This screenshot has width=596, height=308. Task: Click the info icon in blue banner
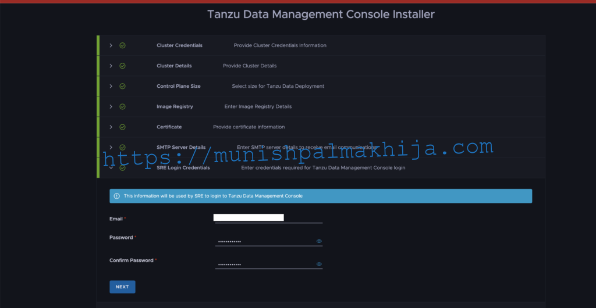(116, 196)
